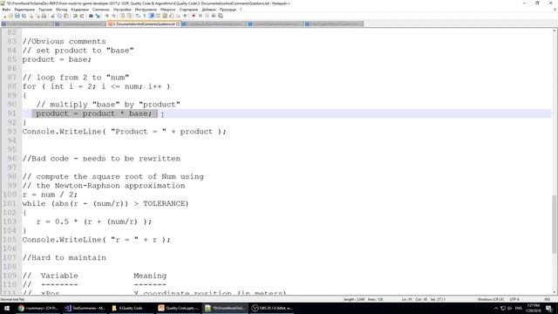Viewport: 558px width, 314px height.
Task: Zoom out using the Zoom Out toolbar icon
Action: tap(113, 16)
